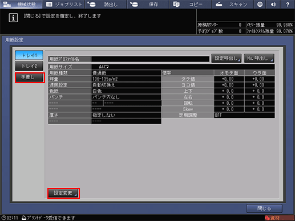This screenshot has width=295, height=221.
Task: Click the information 'i' icon
Action: click(x=13, y=18)
